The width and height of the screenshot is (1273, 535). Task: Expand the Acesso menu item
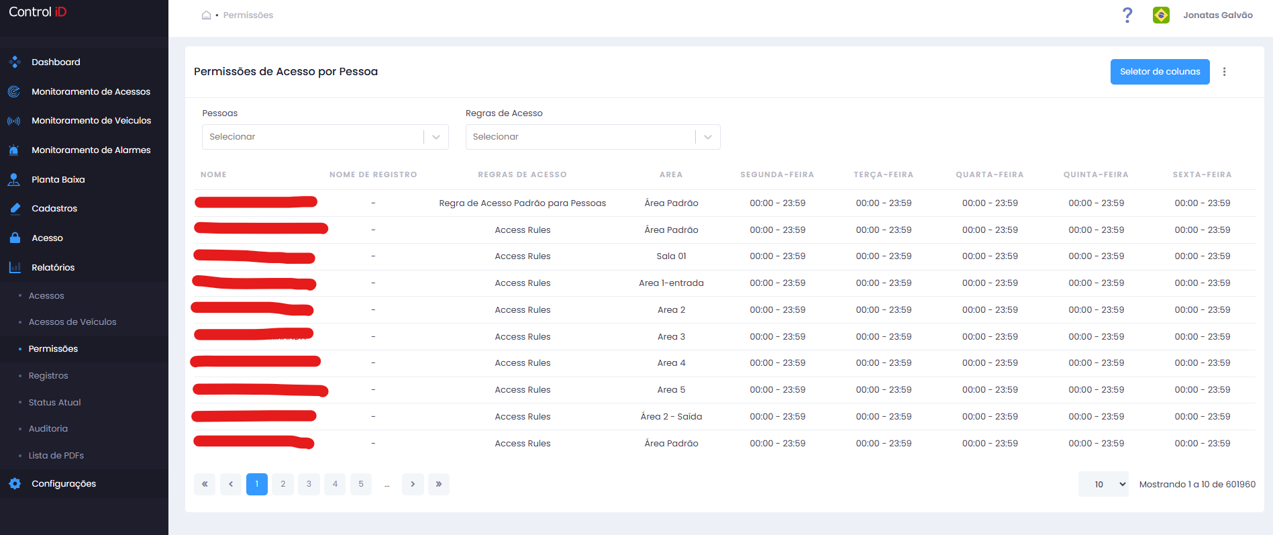point(47,238)
